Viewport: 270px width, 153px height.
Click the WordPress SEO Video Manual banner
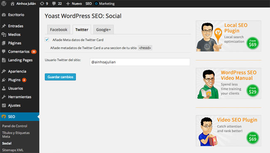click(228, 84)
